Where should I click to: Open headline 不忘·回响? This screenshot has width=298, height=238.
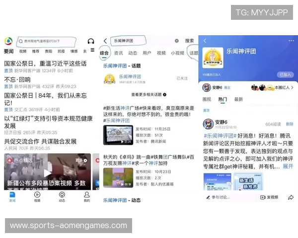17,79
